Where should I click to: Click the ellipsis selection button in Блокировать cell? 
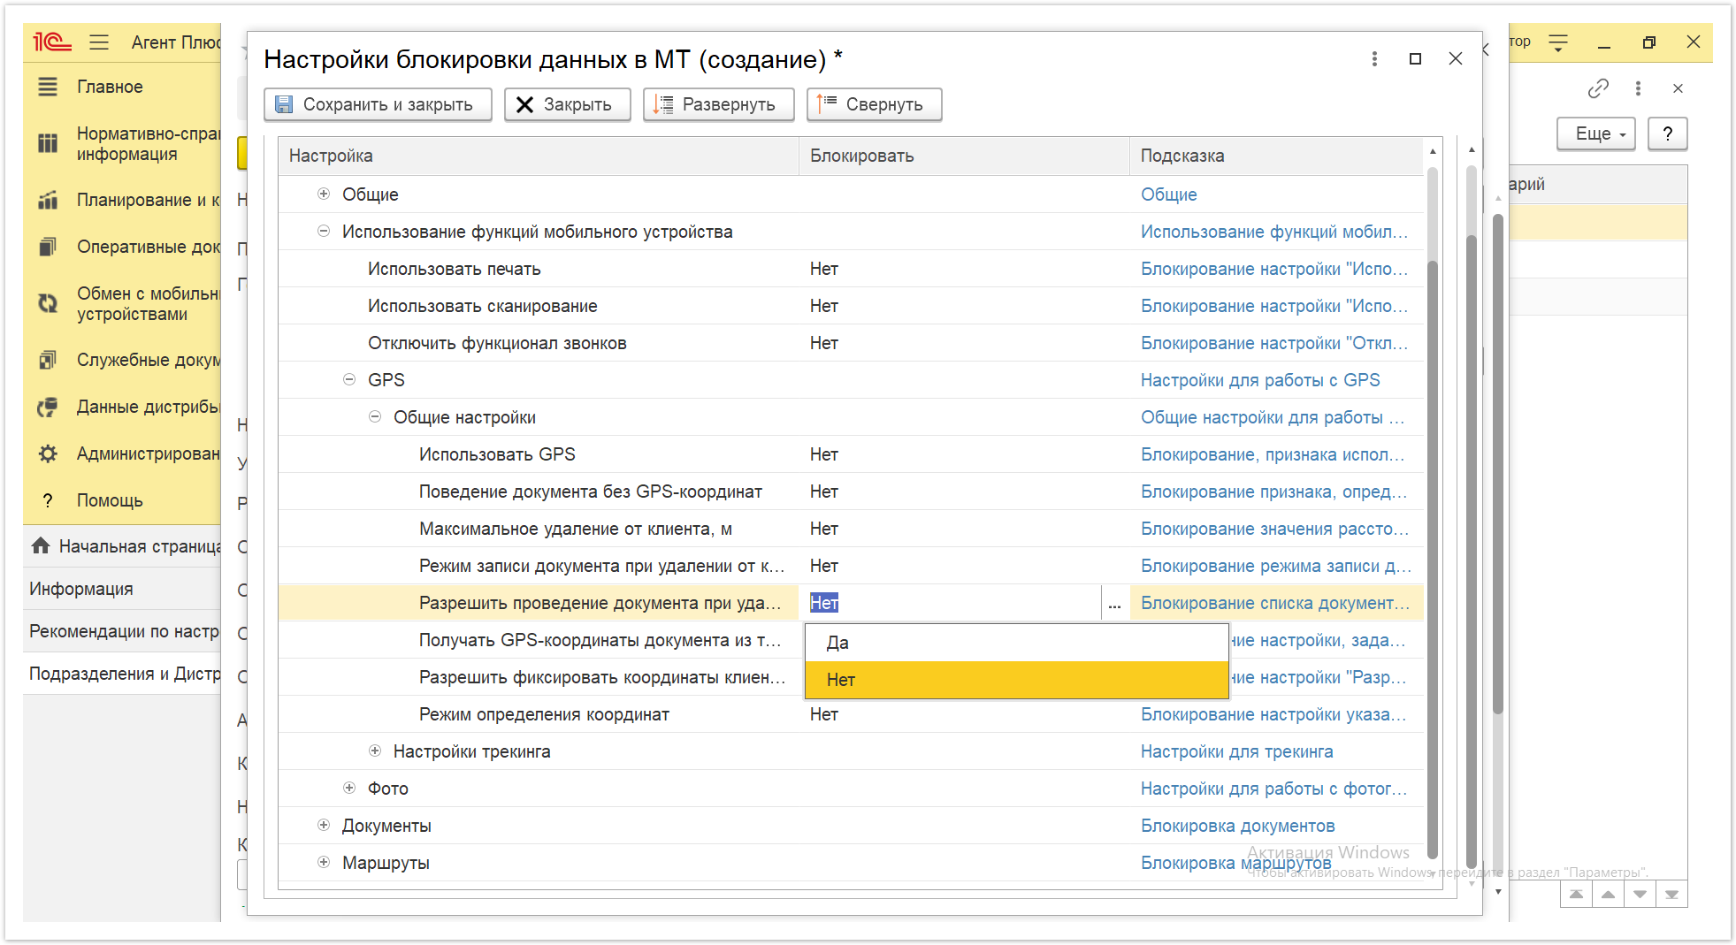point(1114,603)
